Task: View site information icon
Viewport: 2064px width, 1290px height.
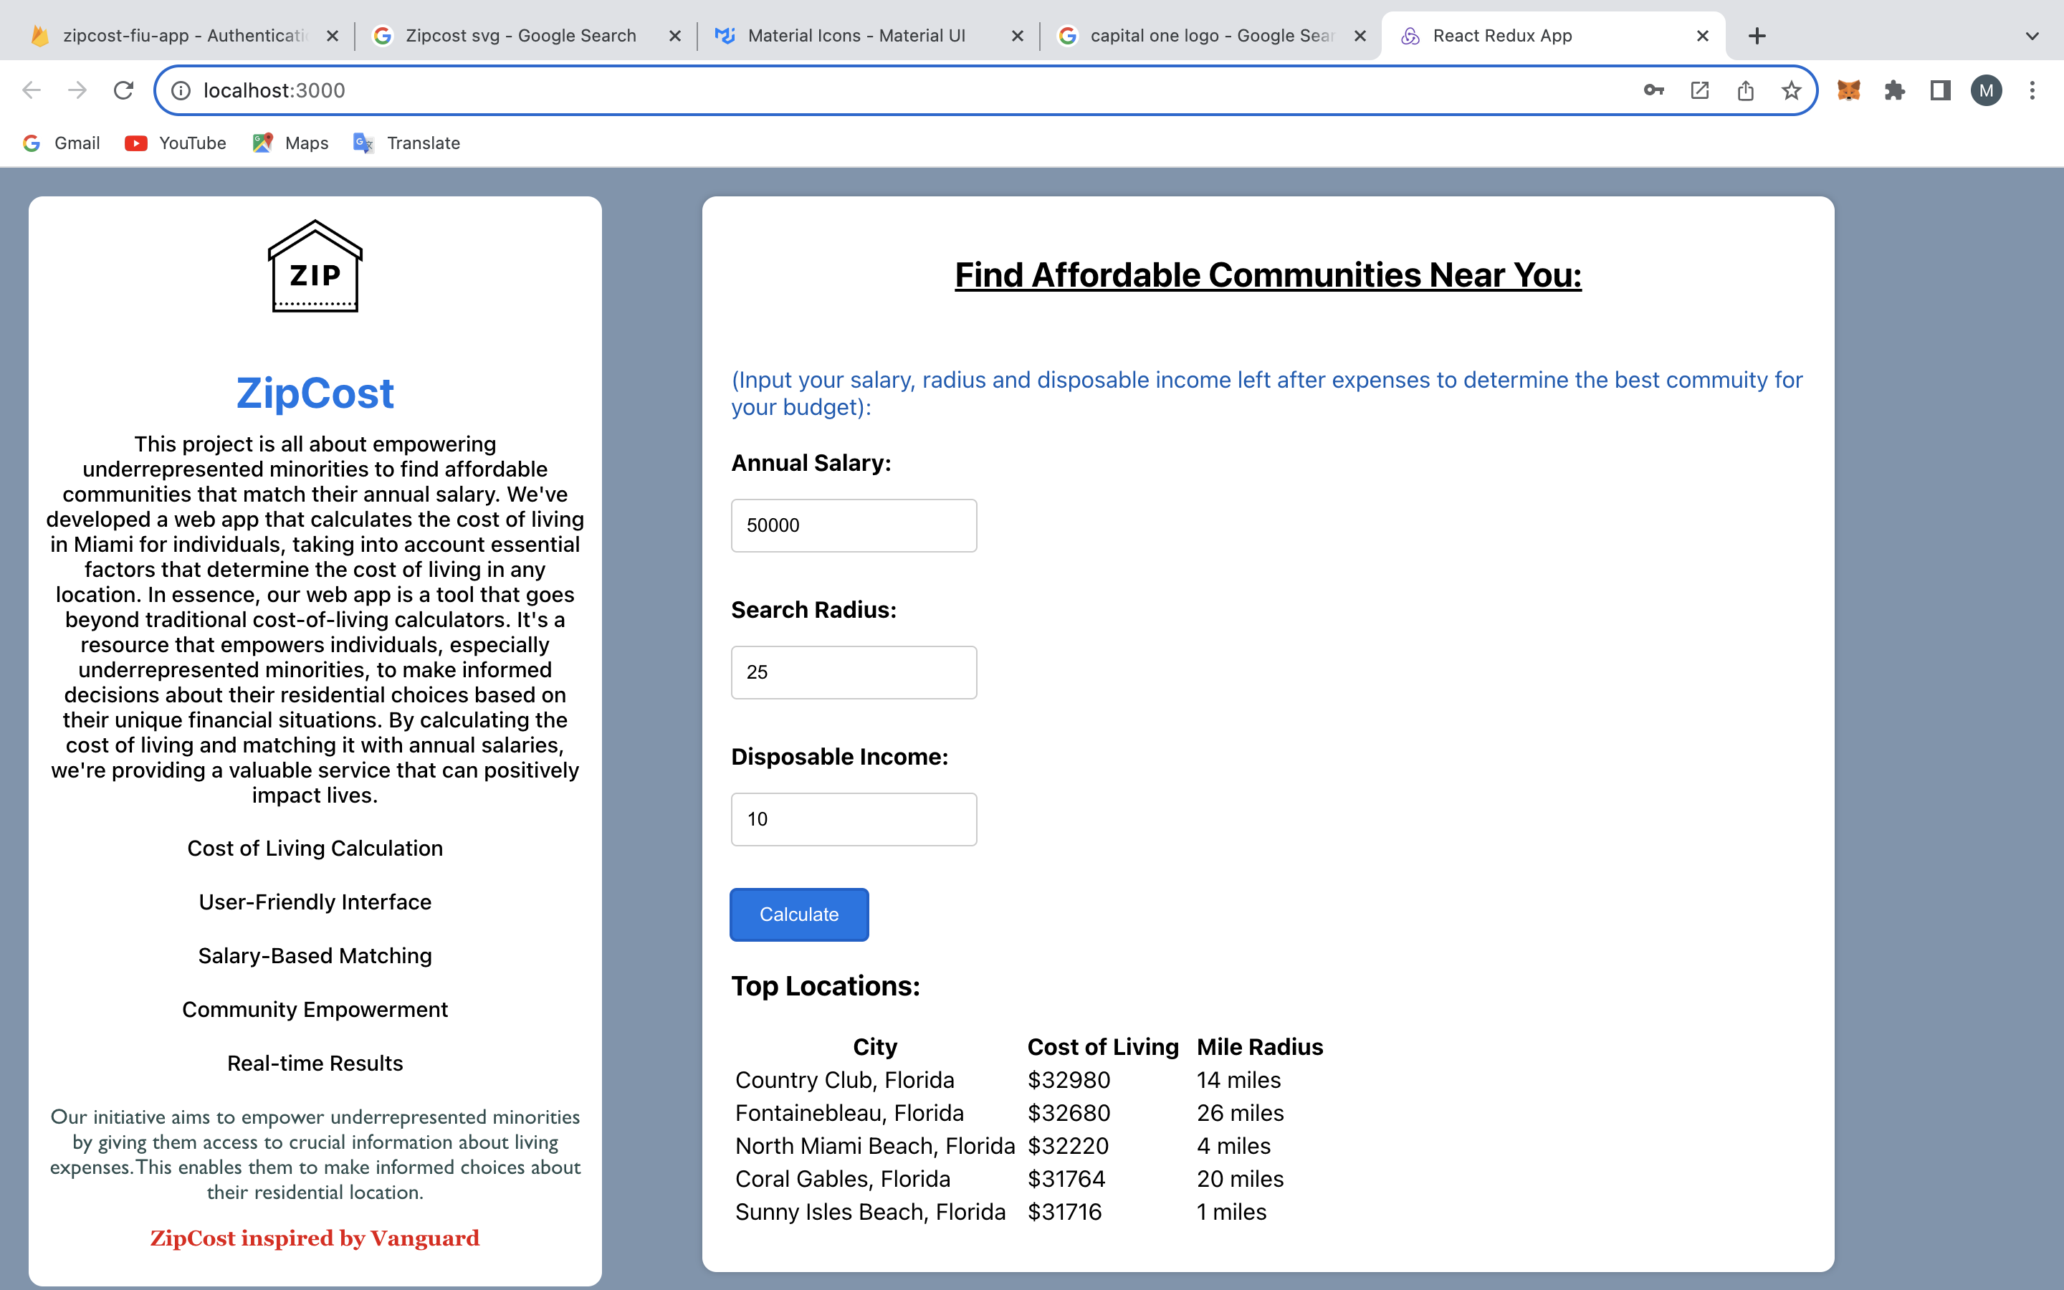Action: point(181,90)
